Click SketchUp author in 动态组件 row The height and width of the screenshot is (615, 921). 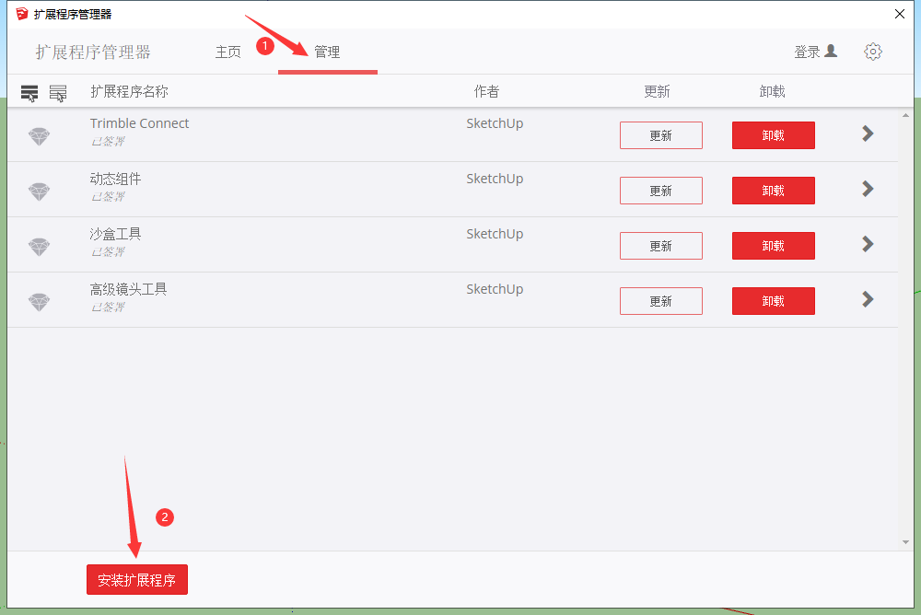[495, 179]
